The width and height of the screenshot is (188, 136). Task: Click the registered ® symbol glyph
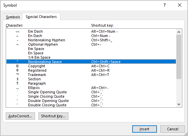(x=17, y=70)
